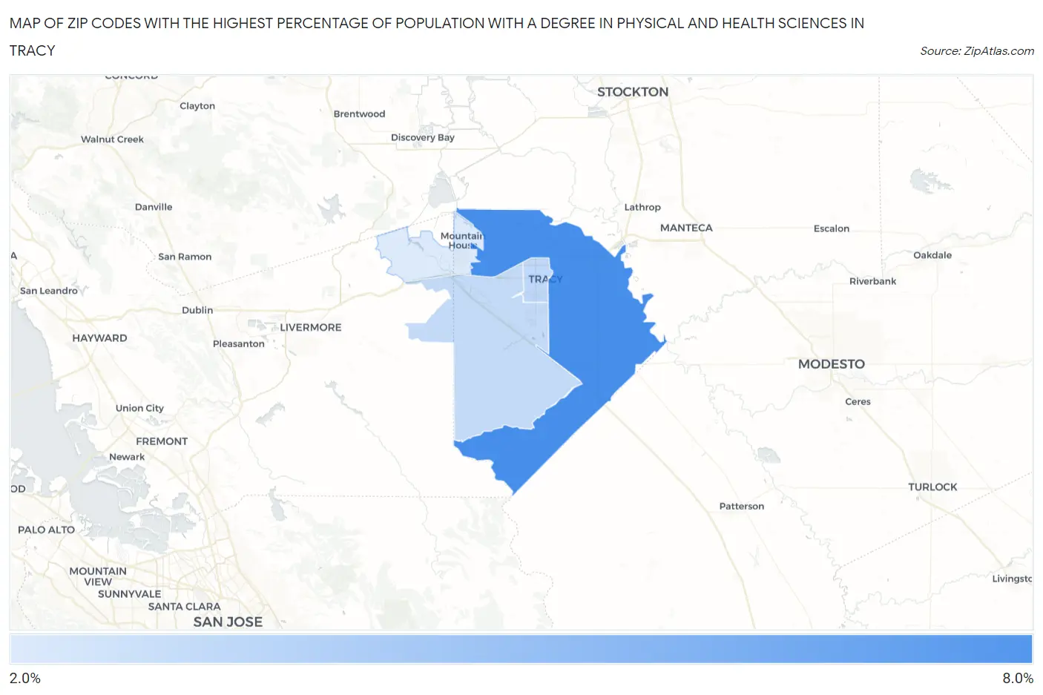Screen dimensions: 1043x695
Task: Click the Discovery Bay label
Action: pos(423,137)
